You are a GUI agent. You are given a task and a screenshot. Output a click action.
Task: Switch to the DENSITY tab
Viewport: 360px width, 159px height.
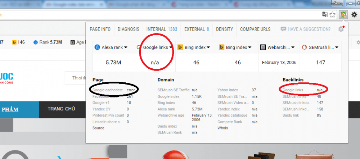225,29
